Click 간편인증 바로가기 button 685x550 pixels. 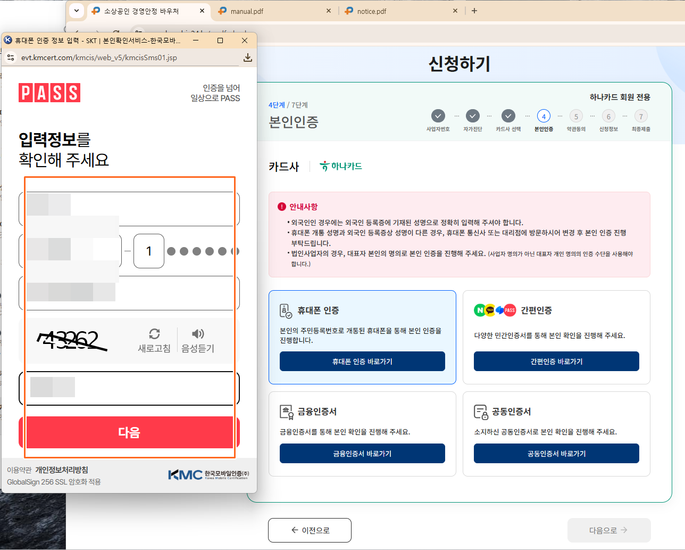(556, 362)
